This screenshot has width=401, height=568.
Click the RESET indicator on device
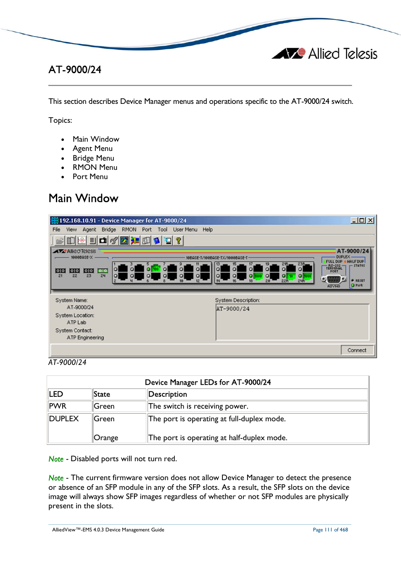(x=353, y=280)
